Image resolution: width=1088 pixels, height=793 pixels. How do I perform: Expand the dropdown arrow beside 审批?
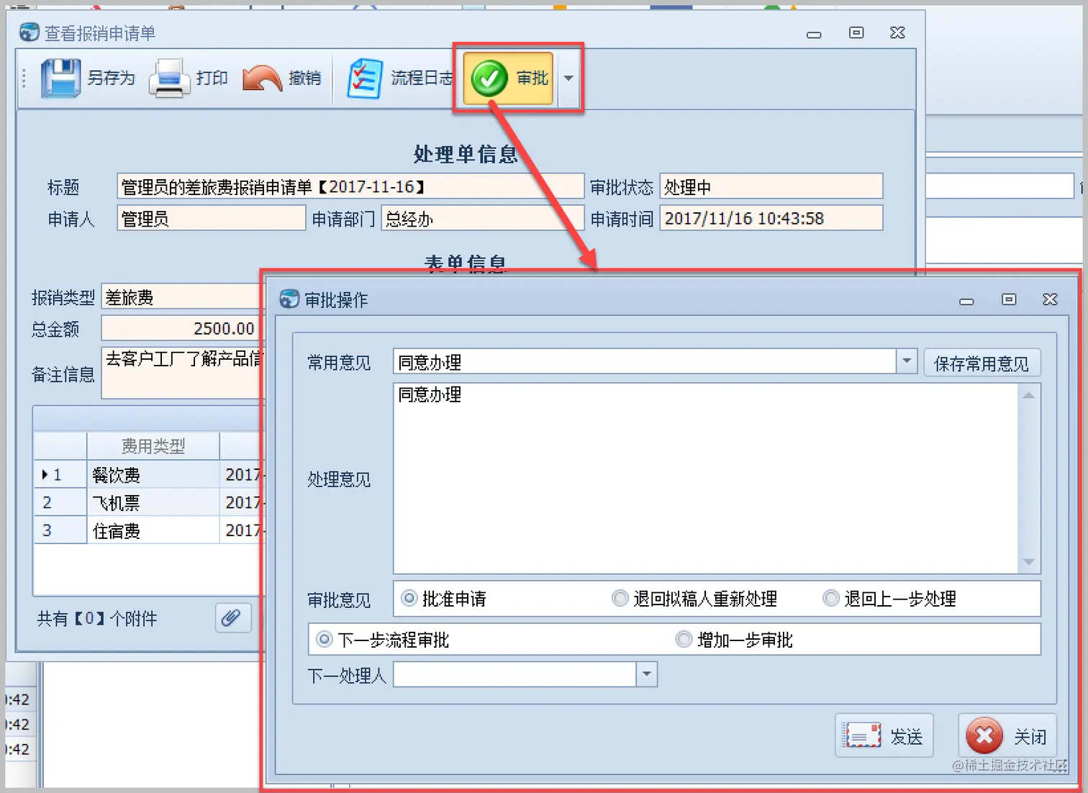pyautogui.click(x=568, y=78)
